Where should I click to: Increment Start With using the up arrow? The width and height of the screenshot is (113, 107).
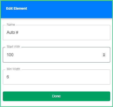(104, 54)
